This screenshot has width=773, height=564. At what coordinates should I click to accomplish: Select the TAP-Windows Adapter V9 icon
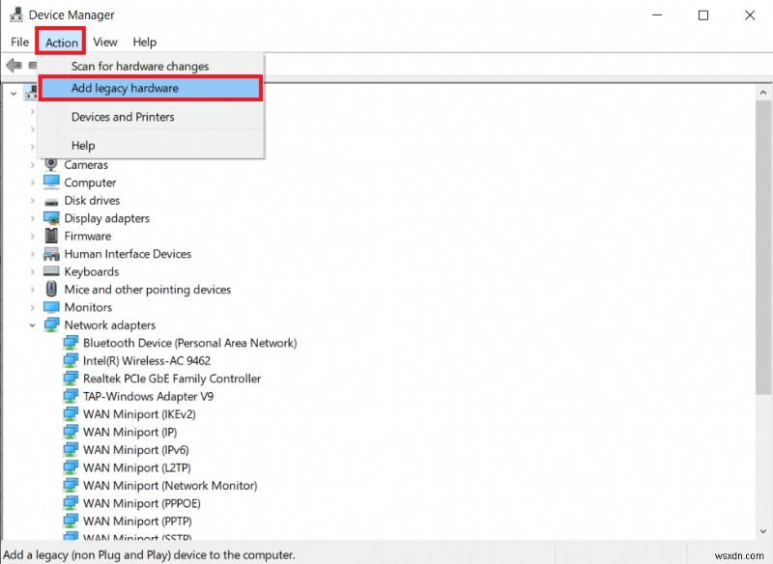(71, 396)
